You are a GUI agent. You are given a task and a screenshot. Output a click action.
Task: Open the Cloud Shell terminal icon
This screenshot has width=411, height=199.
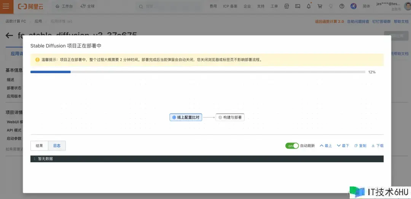point(298,6)
